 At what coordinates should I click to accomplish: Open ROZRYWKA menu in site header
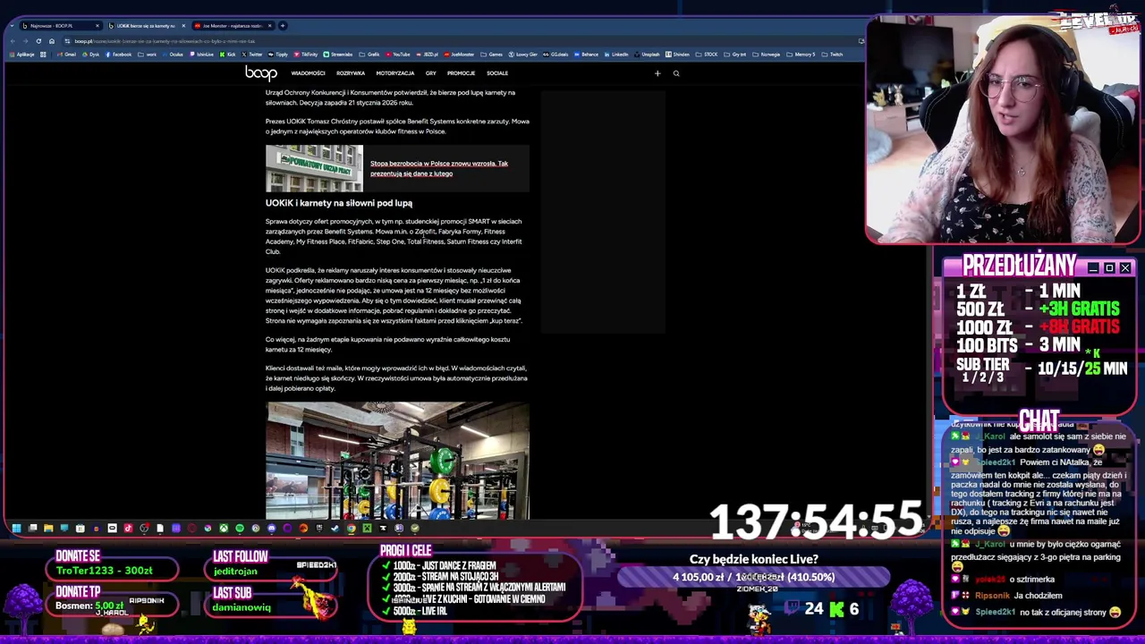351,73
